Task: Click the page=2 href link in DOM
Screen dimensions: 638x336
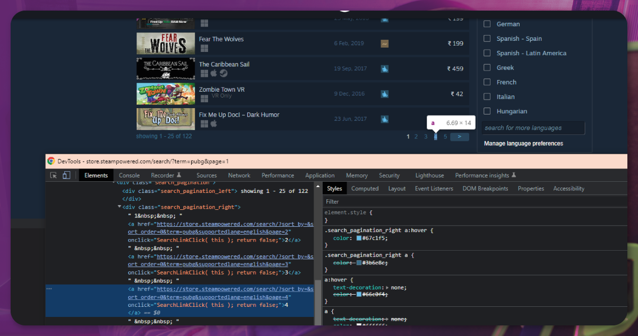Action: pos(222,227)
